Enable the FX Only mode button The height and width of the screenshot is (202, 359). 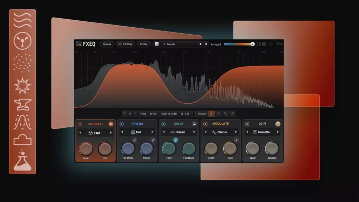pos(125,44)
